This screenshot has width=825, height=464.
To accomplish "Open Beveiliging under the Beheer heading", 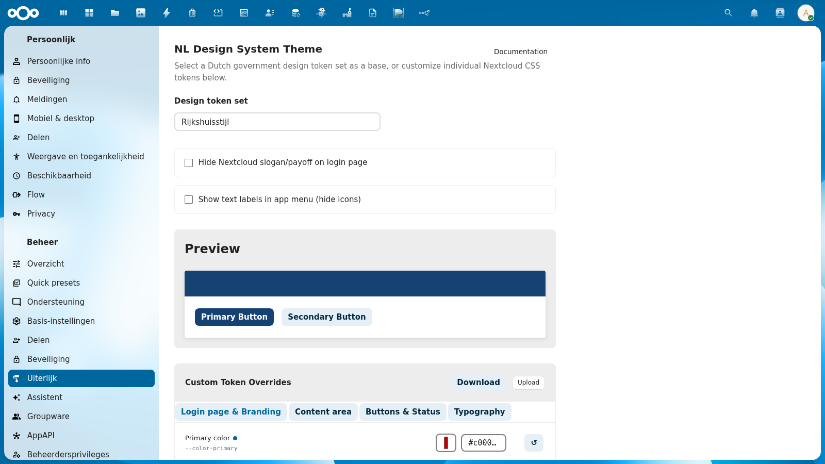I will tap(81, 359).
